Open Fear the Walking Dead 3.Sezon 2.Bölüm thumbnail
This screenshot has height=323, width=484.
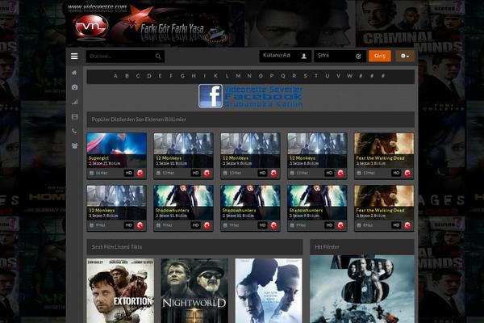384,203
